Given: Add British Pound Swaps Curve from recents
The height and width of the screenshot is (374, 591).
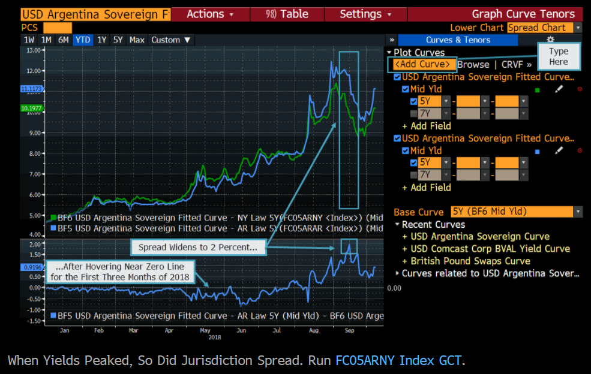Looking at the screenshot, I should pos(470,261).
